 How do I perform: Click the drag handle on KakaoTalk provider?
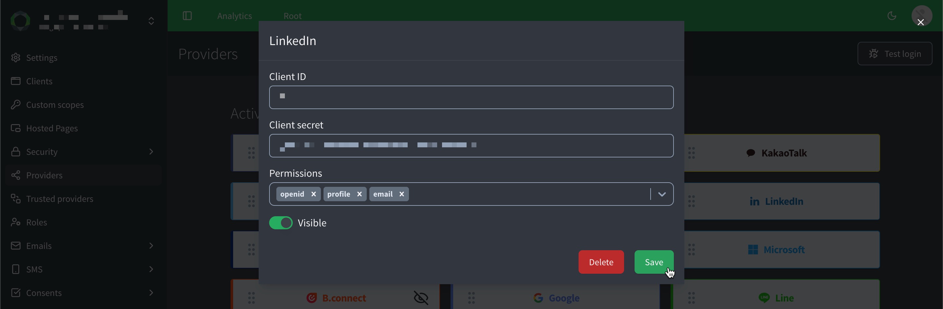tap(691, 153)
